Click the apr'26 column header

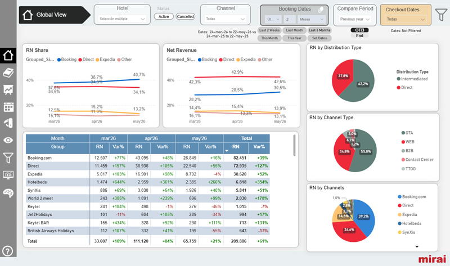coord(151,138)
